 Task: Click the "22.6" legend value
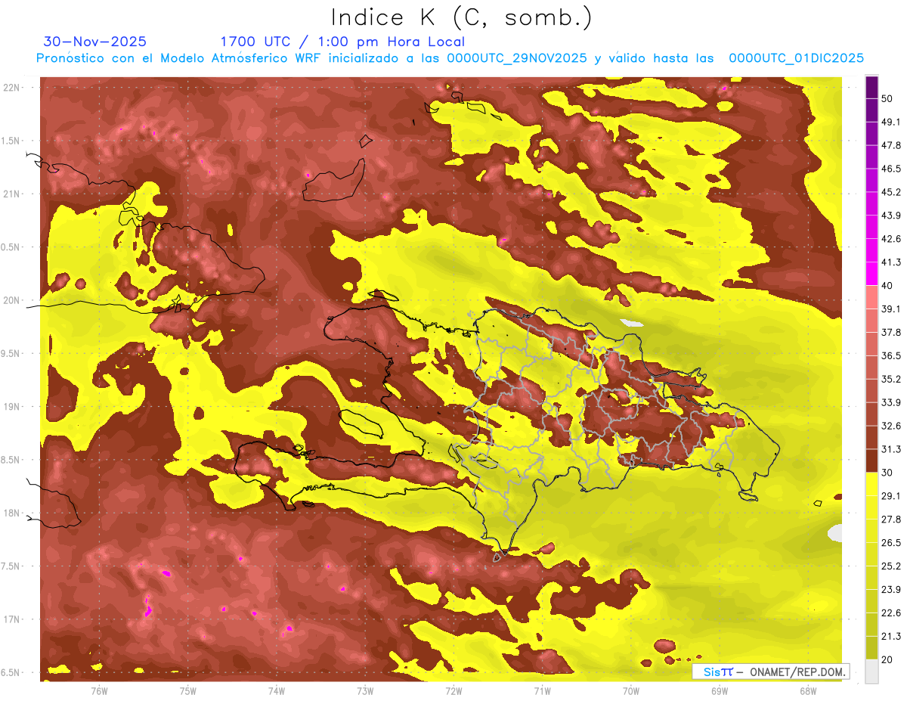(x=891, y=613)
